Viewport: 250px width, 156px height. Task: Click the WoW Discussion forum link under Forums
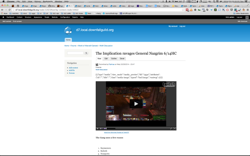102,70
